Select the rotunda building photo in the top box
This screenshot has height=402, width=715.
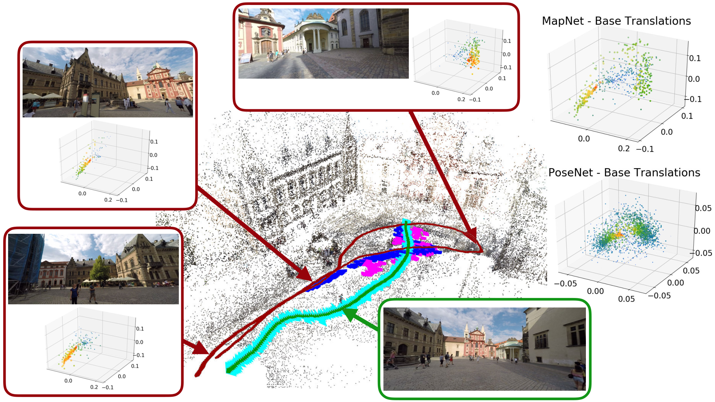323,43
